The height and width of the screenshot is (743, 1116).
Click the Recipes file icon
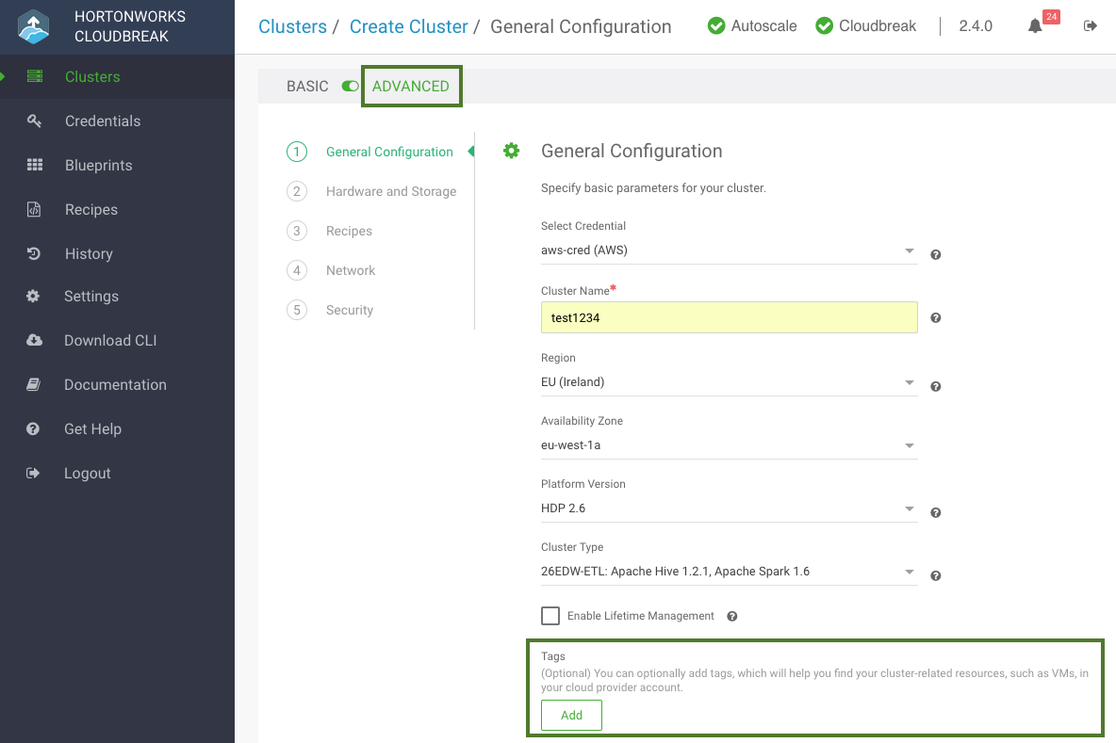click(33, 209)
